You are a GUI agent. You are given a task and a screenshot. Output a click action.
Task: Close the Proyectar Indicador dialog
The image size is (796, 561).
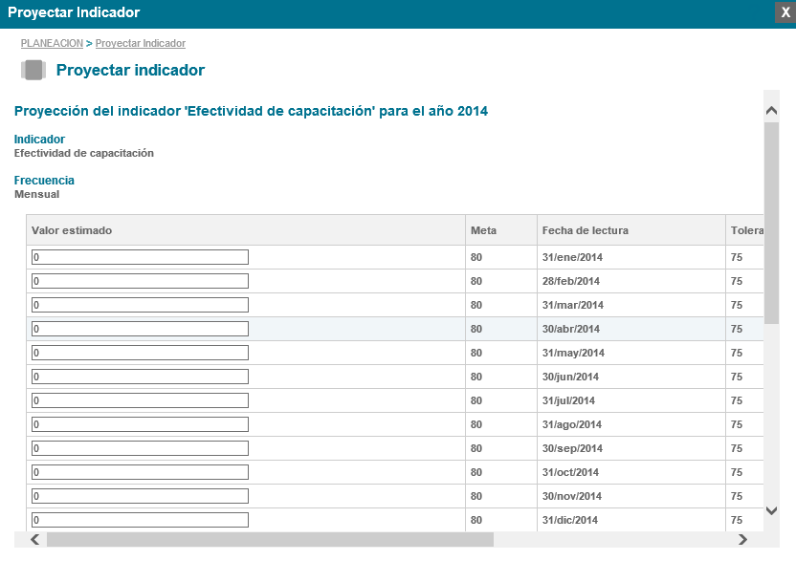tap(785, 12)
